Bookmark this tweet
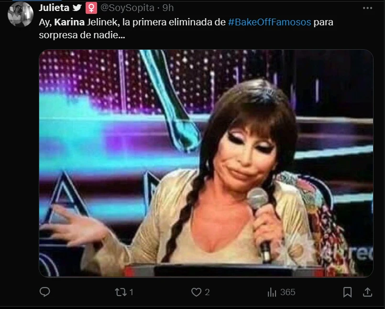This screenshot has width=385, height=309. [347, 292]
